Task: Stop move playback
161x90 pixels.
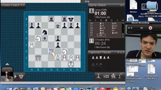Action: (x=106, y=20)
